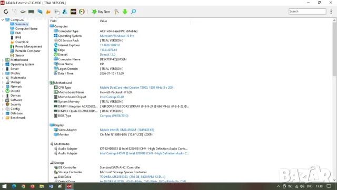Image resolution: width=337 pixels, height=190 pixels.
Task: Open the Intel Cantiga GL40 link
Action: click(112, 97)
